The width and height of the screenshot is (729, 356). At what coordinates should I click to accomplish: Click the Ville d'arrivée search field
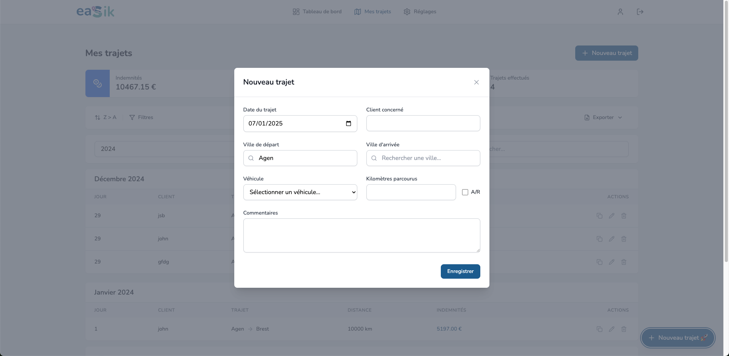pos(423,158)
